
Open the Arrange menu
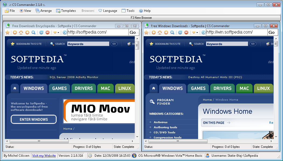(43, 11)
